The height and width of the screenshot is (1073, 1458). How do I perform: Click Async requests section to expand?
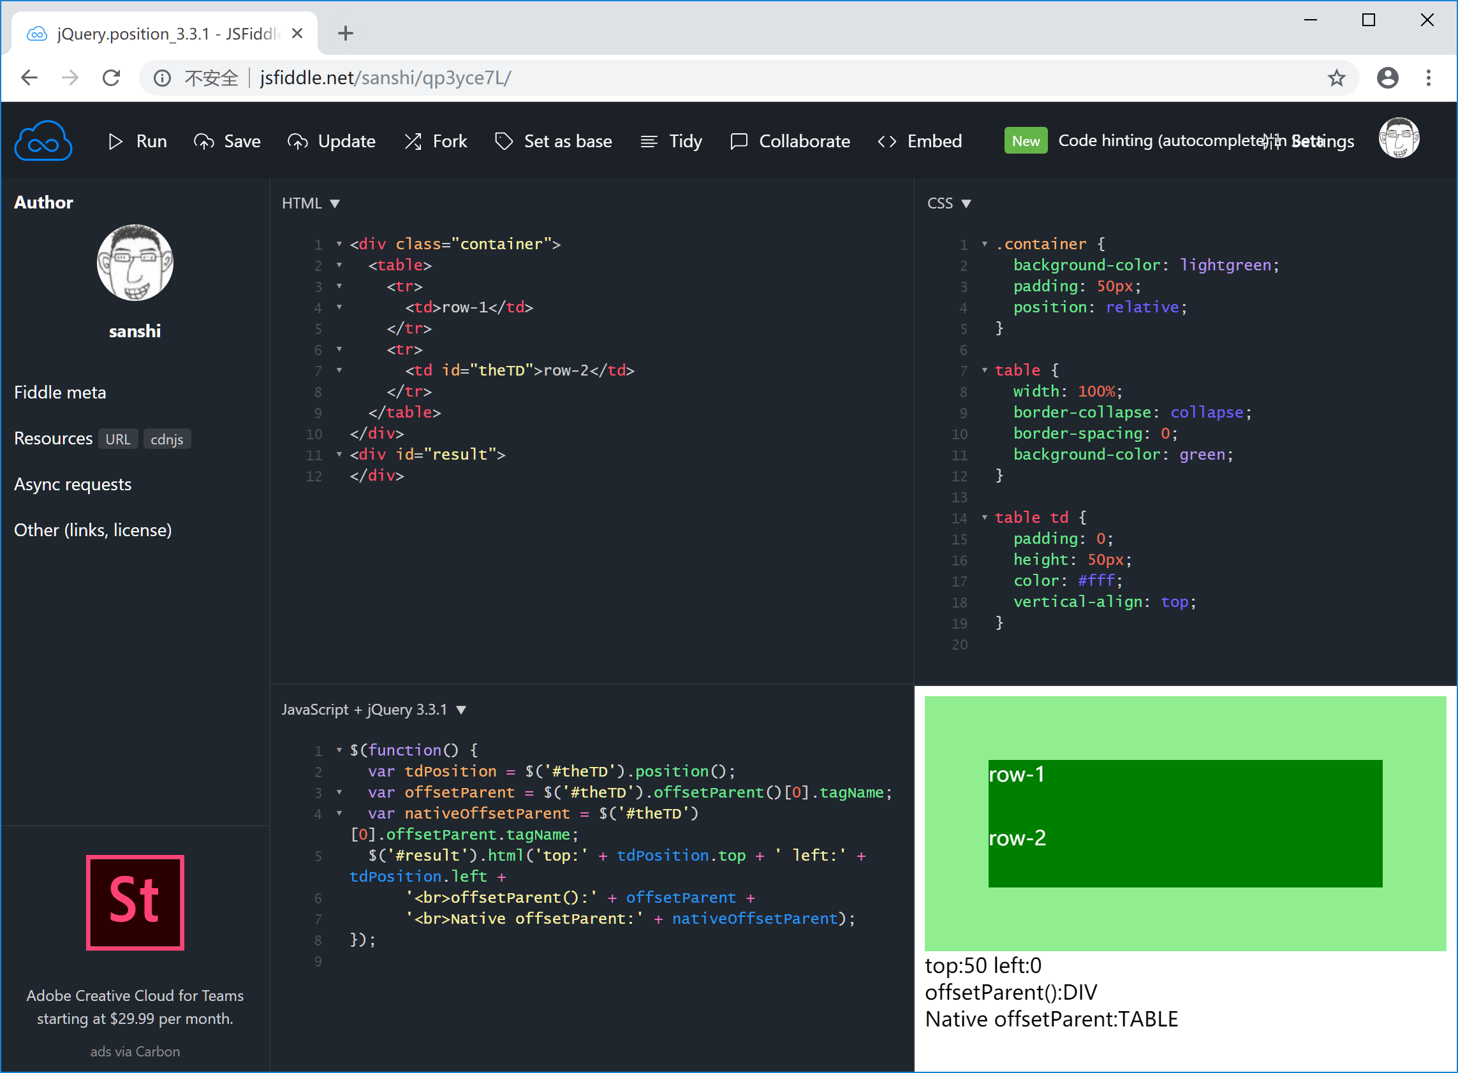coord(71,485)
